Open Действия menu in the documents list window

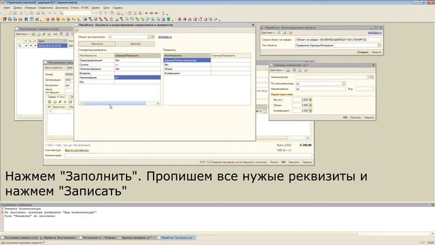pos(22,34)
